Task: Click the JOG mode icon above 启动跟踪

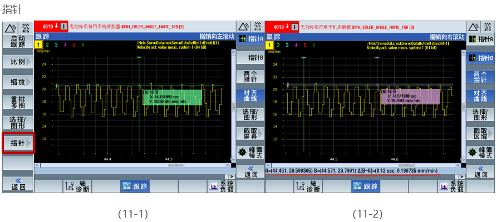Action: (26, 28)
